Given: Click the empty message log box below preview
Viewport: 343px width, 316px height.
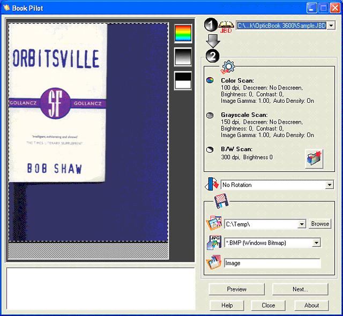Looking at the screenshot, I should 101,289.
